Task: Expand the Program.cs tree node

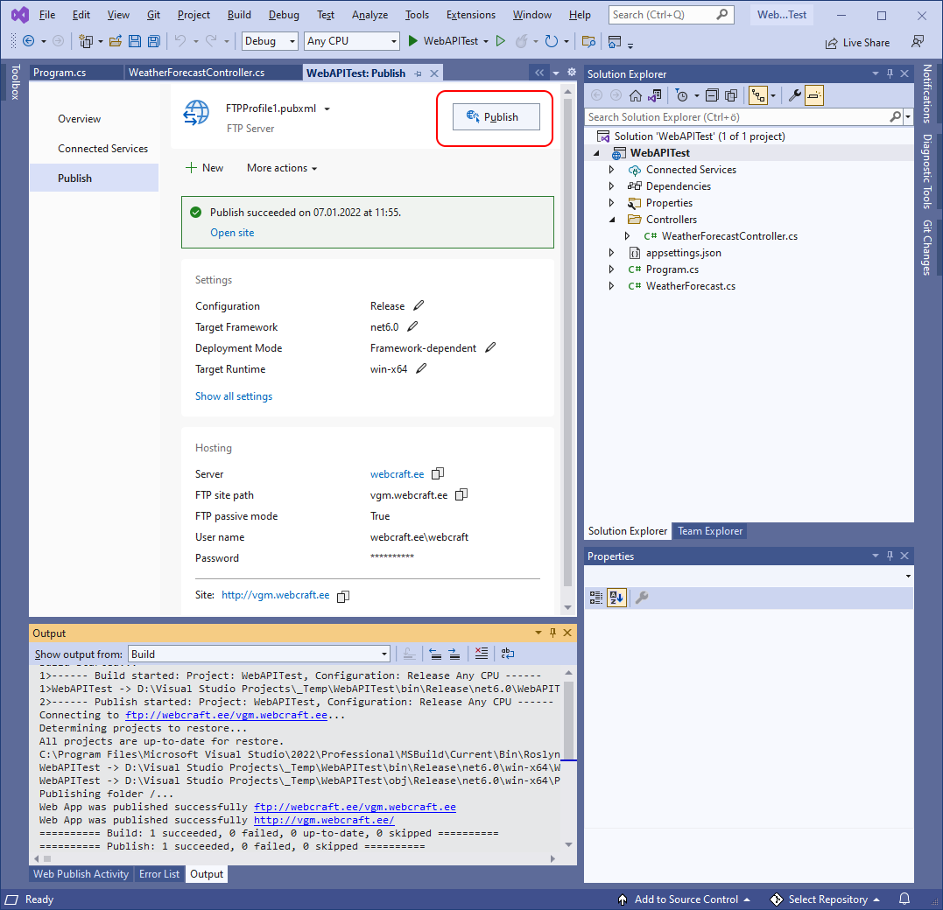Action: [x=611, y=269]
